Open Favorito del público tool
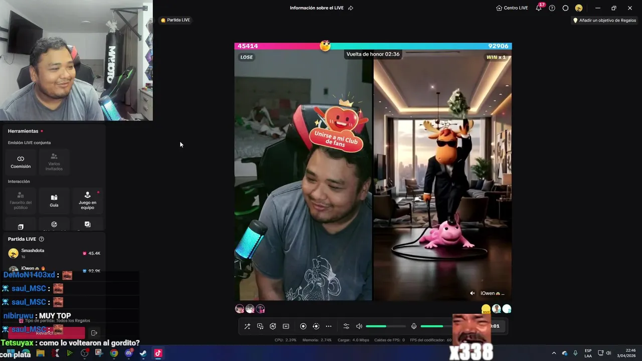642x361 pixels. coord(21,201)
